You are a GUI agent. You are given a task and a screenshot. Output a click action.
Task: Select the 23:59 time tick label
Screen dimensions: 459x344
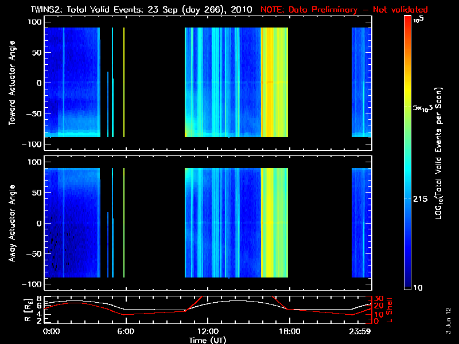(362, 331)
